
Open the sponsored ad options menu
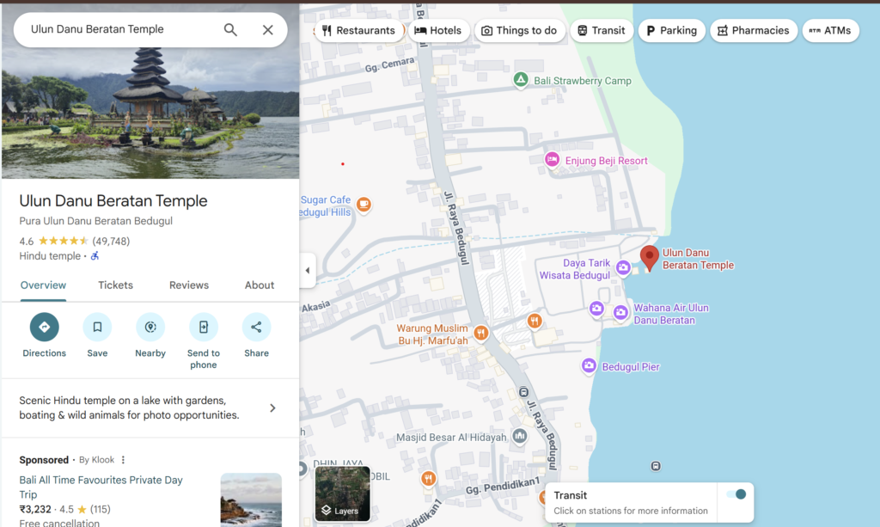pyautogui.click(x=123, y=460)
